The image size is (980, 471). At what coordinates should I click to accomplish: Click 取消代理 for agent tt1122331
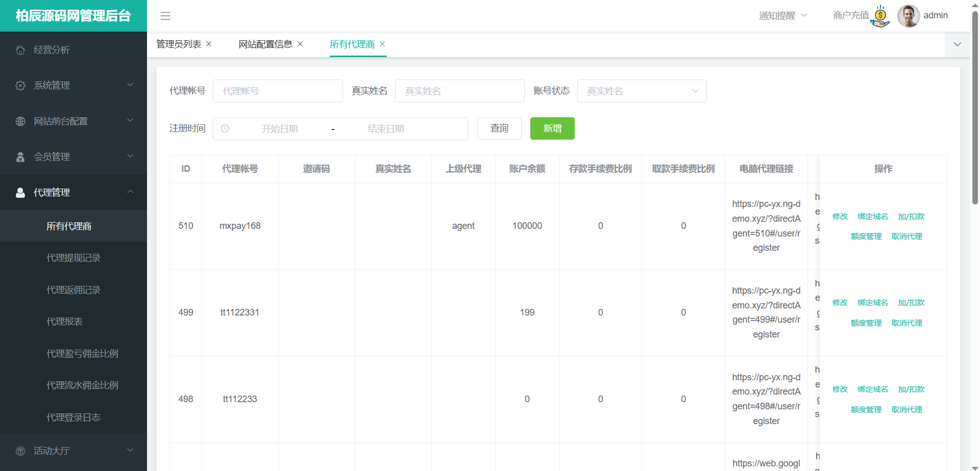(907, 323)
